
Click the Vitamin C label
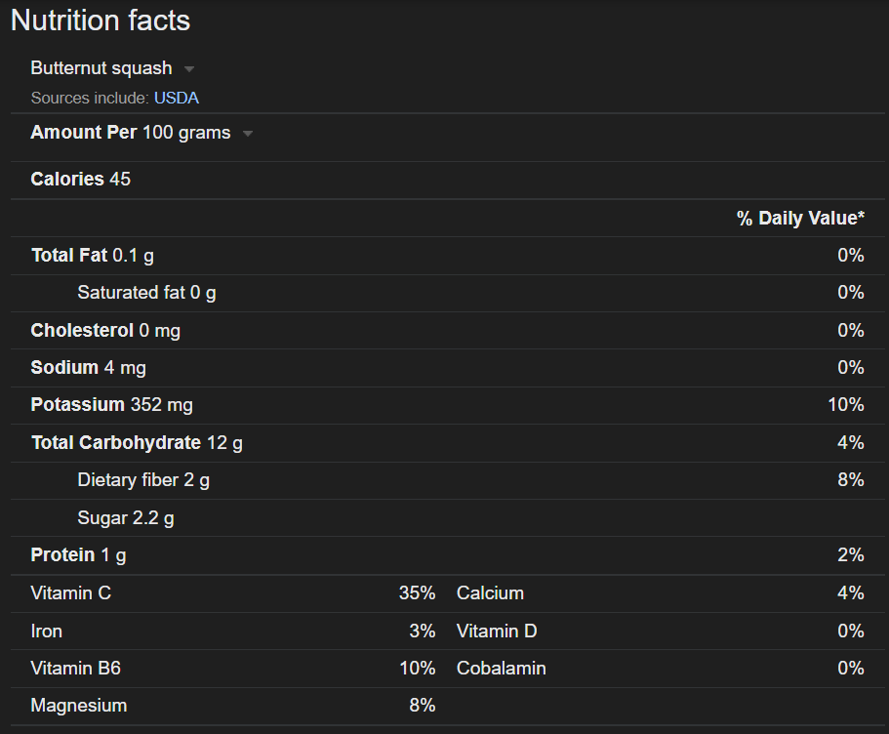click(71, 593)
